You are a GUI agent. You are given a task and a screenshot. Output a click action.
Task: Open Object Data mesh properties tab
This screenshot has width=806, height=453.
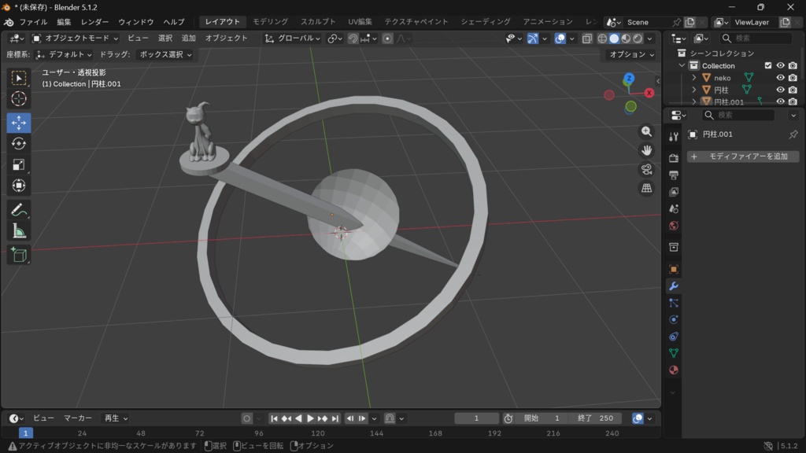tap(674, 353)
